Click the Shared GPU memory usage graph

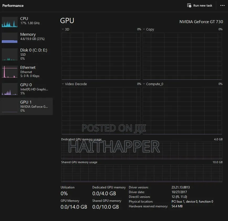tap(142, 173)
